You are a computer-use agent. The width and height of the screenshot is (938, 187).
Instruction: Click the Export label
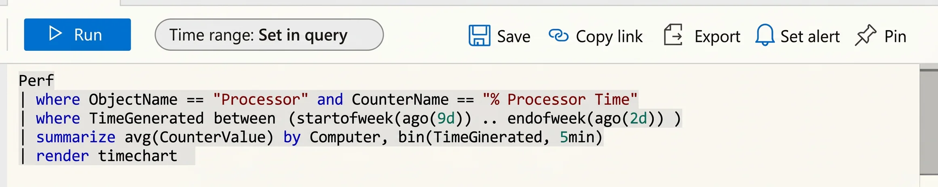tap(717, 37)
